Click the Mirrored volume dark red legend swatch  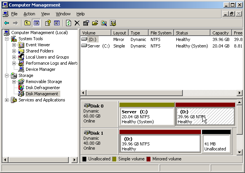pos(149,159)
